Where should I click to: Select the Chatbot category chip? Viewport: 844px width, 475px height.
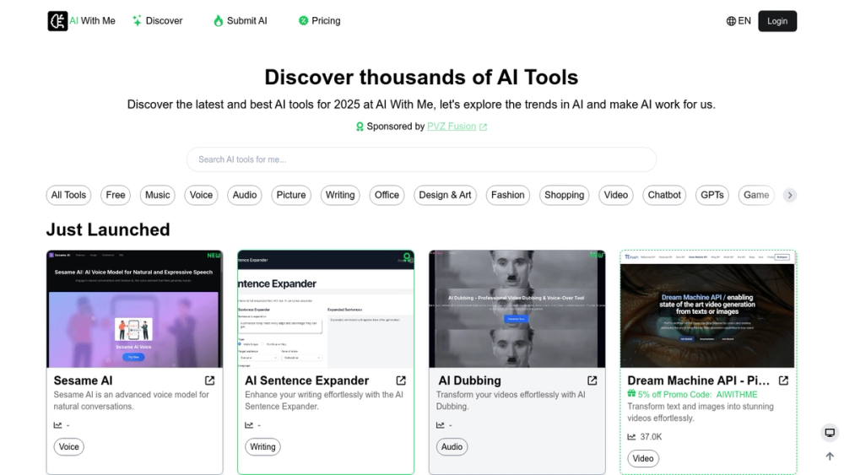[663, 195]
